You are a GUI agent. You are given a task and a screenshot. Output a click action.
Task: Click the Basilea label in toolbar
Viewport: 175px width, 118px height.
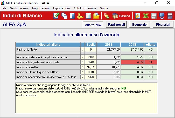click(x=124, y=16)
